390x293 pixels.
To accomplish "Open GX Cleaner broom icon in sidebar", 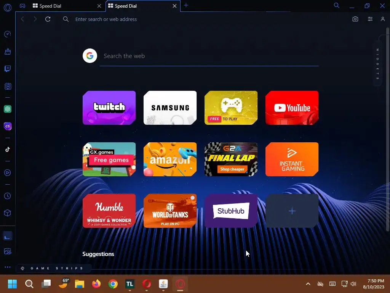I will point(8,52).
